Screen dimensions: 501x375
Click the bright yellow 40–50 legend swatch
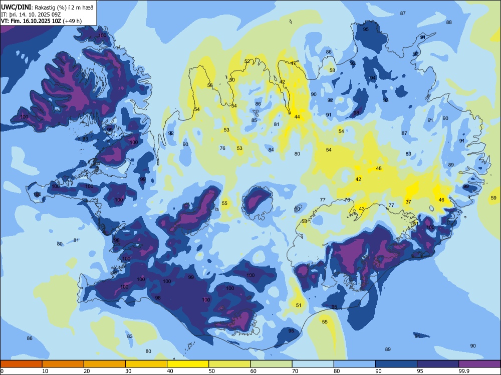pos(188,364)
